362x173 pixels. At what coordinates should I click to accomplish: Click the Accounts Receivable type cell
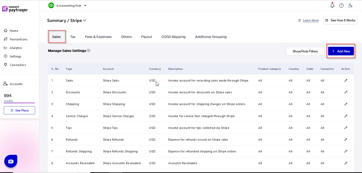tap(80, 163)
